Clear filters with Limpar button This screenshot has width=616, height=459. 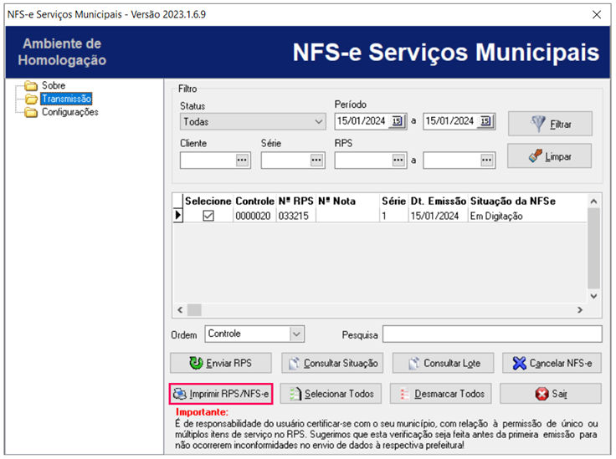pos(549,156)
